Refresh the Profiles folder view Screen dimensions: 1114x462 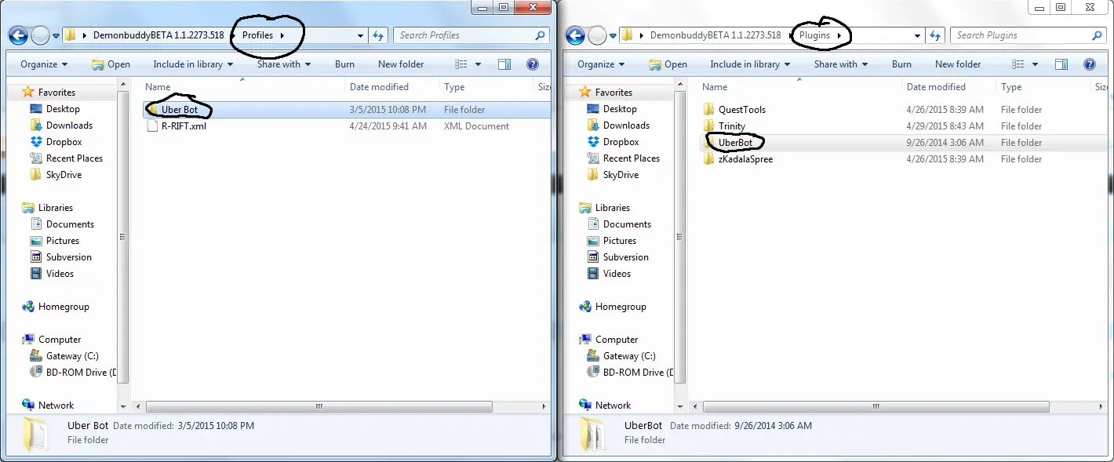click(379, 35)
